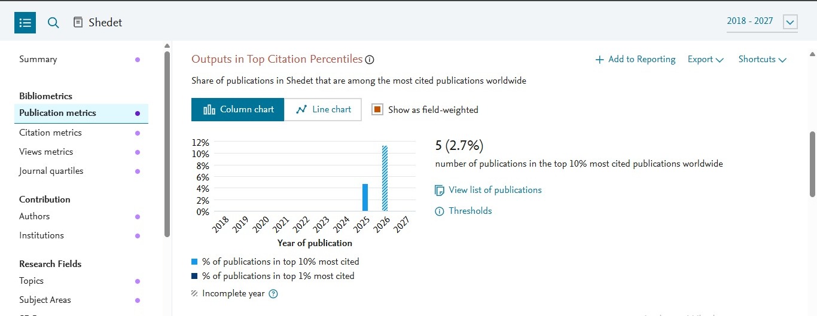The height and width of the screenshot is (316, 817).
Task: Click the 2026 hatched bar in chart
Action: point(385,179)
